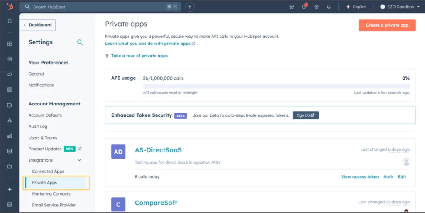Open the upgrades icon with red badge
Image resolution: width=425 pixels, height=213 pixels.
pos(304,7)
